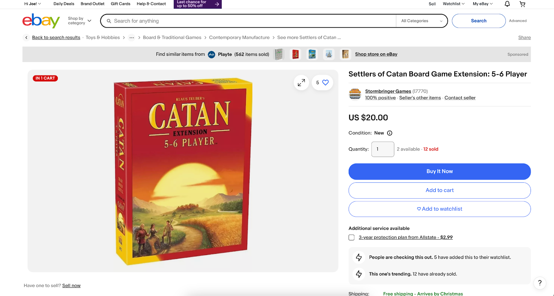Open the shopping cart icon

(522, 4)
